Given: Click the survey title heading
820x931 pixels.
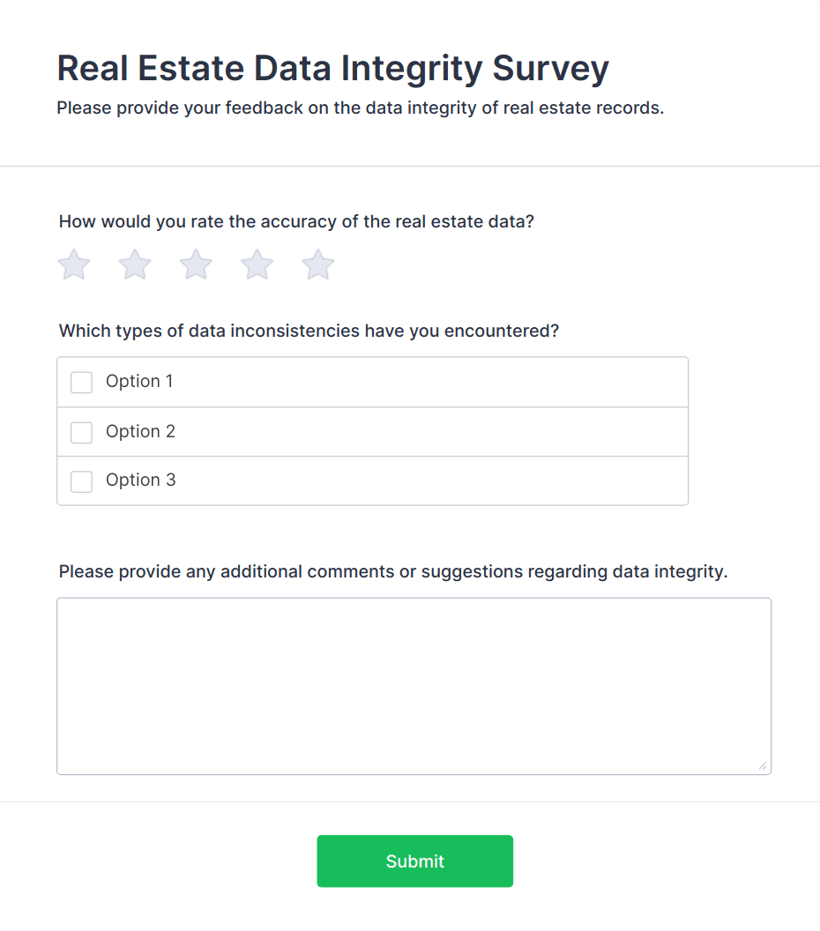Looking at the screenshot, I should [332, 68].
